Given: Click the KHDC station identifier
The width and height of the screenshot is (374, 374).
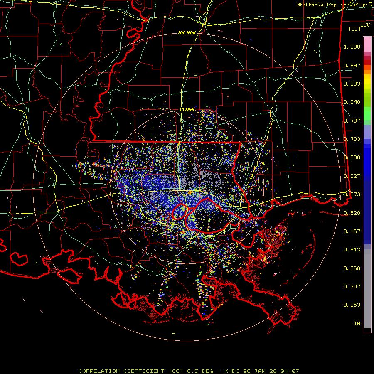Looking at the screenshot, I should (232, 371).
